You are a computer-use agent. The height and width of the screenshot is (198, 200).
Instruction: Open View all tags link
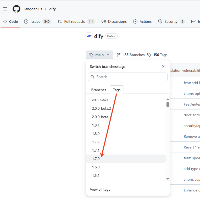100,189
